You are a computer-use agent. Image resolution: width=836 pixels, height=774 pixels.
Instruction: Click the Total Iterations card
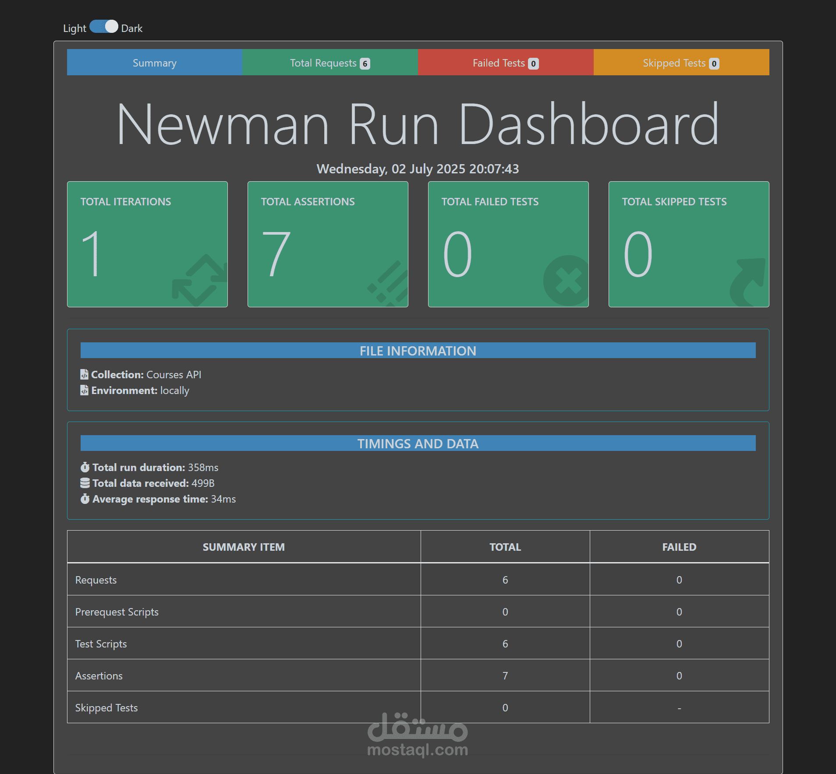(147, 244)
